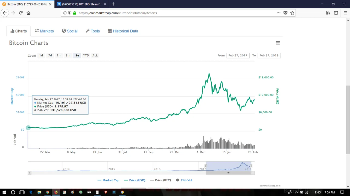This screenshot has width=350, height=196.
Task: Switch to the Social tab
Action: coord(70,31)
